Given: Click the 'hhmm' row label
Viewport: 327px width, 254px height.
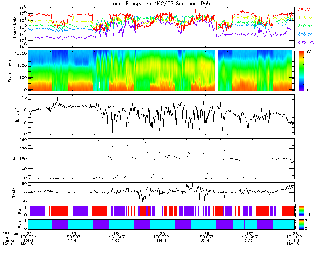Looking at the screenshot, I should [x=8, y=241].
